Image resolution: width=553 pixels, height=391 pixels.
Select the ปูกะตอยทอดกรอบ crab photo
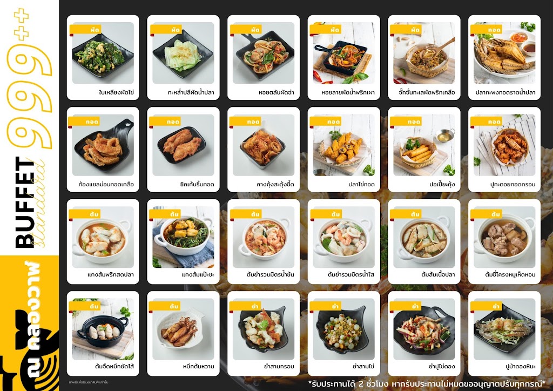[x=504, y=145]
